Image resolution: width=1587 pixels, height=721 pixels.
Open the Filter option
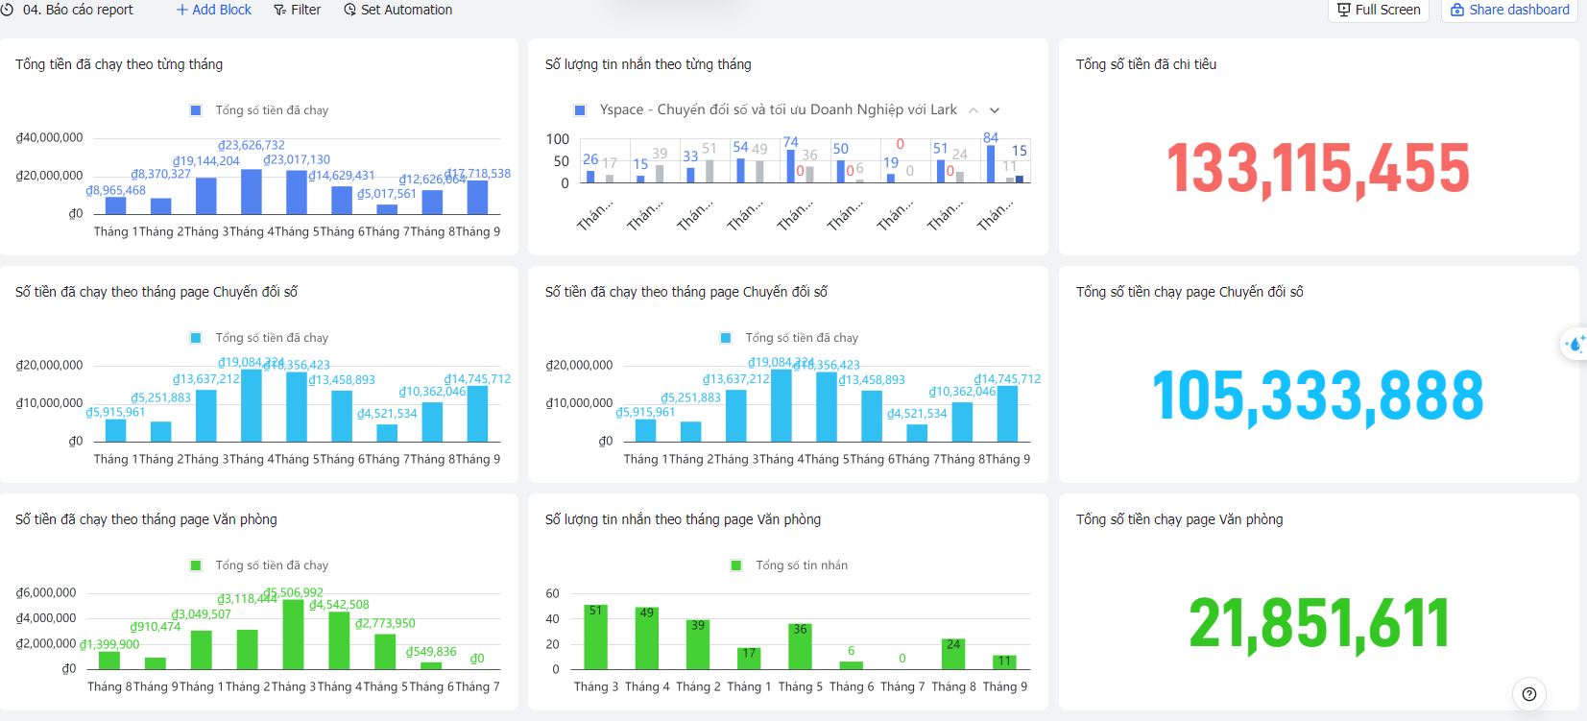click(297, 10)
